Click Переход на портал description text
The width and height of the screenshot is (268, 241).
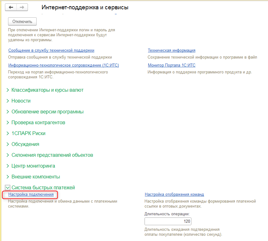(x=58, y=75)
